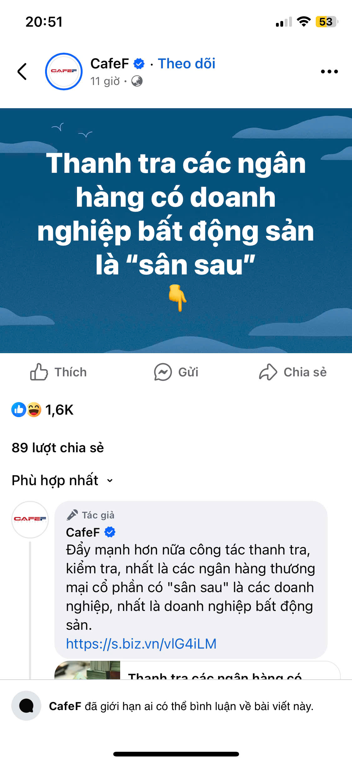Open the three-dots post options menu

tap(329, 72)
